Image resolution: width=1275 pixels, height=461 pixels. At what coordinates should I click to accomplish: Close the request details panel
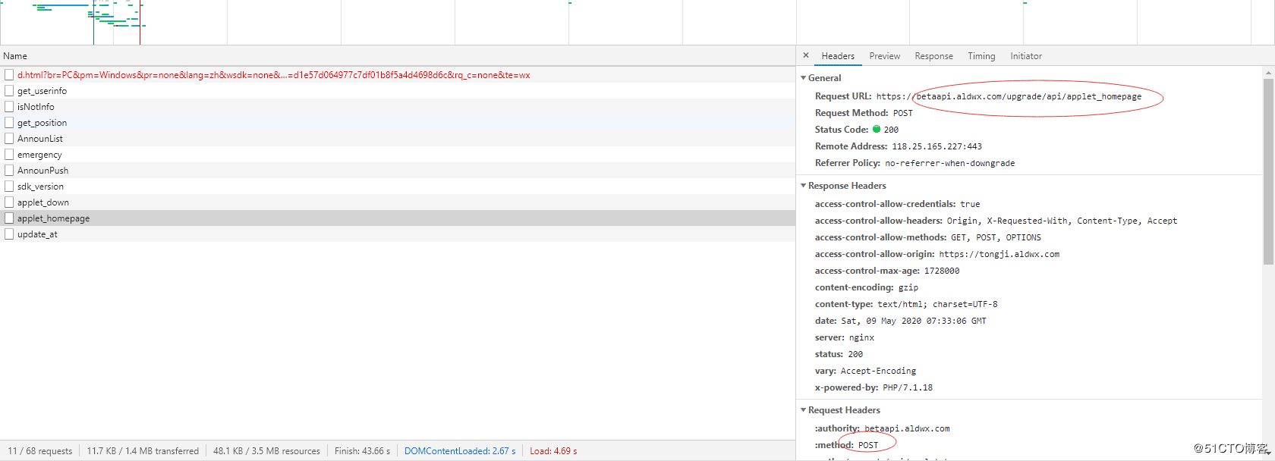click(x=806, y=55)
